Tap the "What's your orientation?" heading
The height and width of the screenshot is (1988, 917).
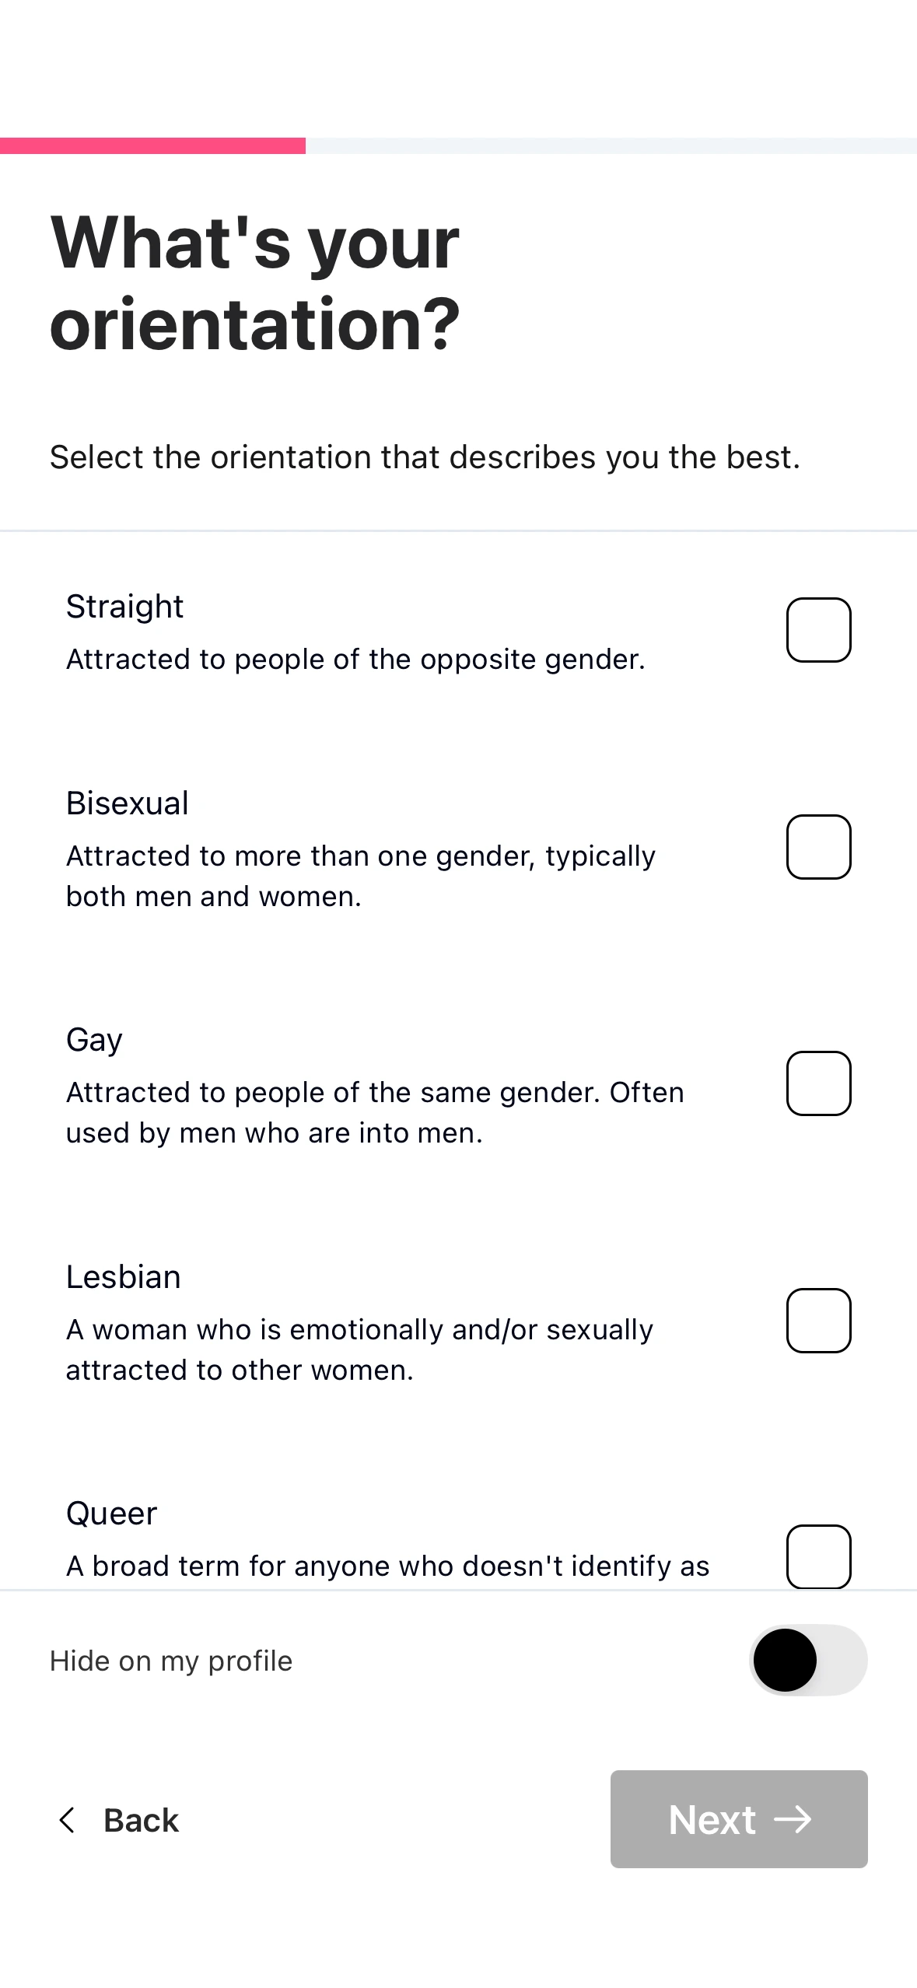pyautogui.click(x=255, y=282)
